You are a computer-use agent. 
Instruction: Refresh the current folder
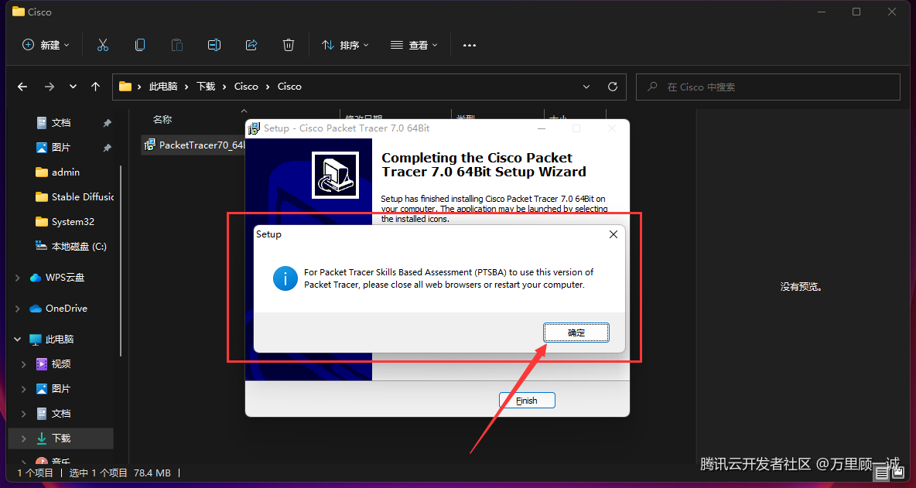(612, 87)
